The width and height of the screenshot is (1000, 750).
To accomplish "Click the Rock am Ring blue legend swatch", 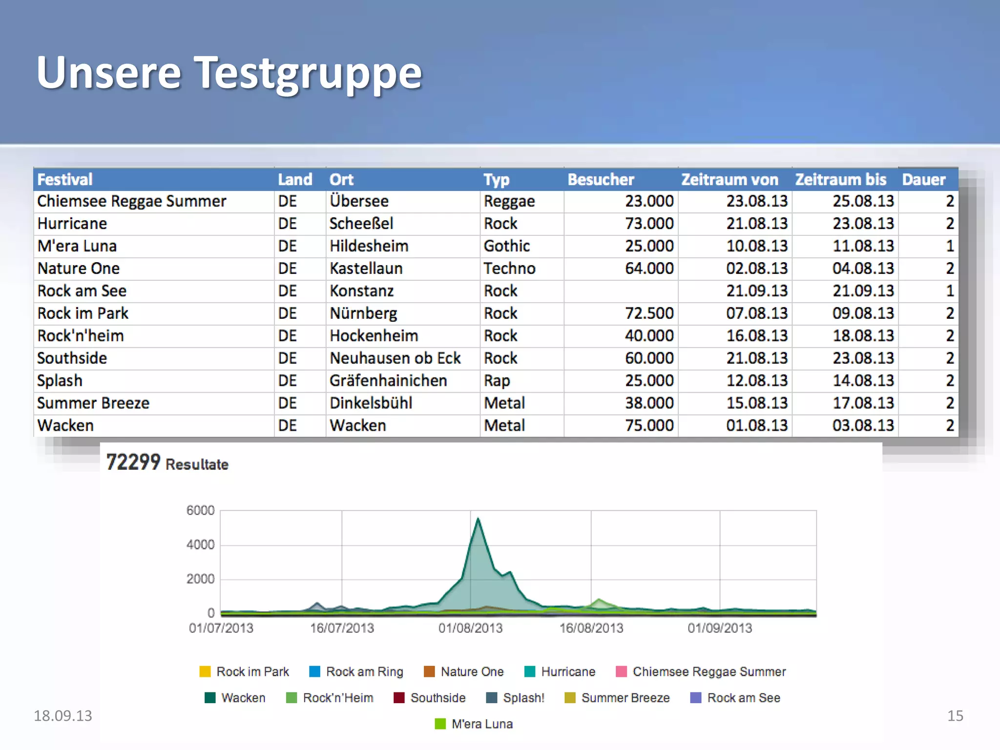I will (x=315, y=671).
